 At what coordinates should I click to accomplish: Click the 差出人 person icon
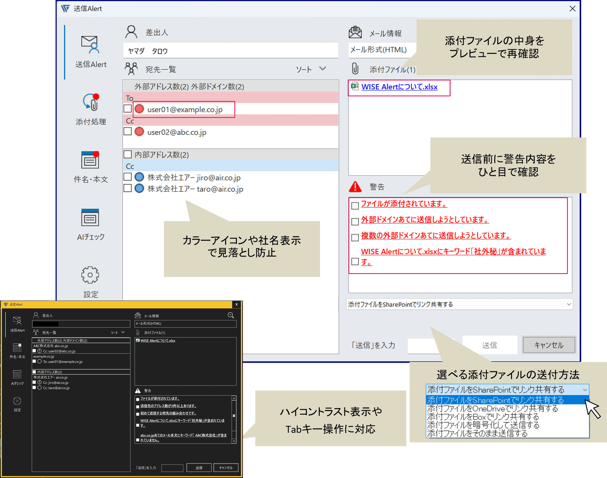coord(131,32)
